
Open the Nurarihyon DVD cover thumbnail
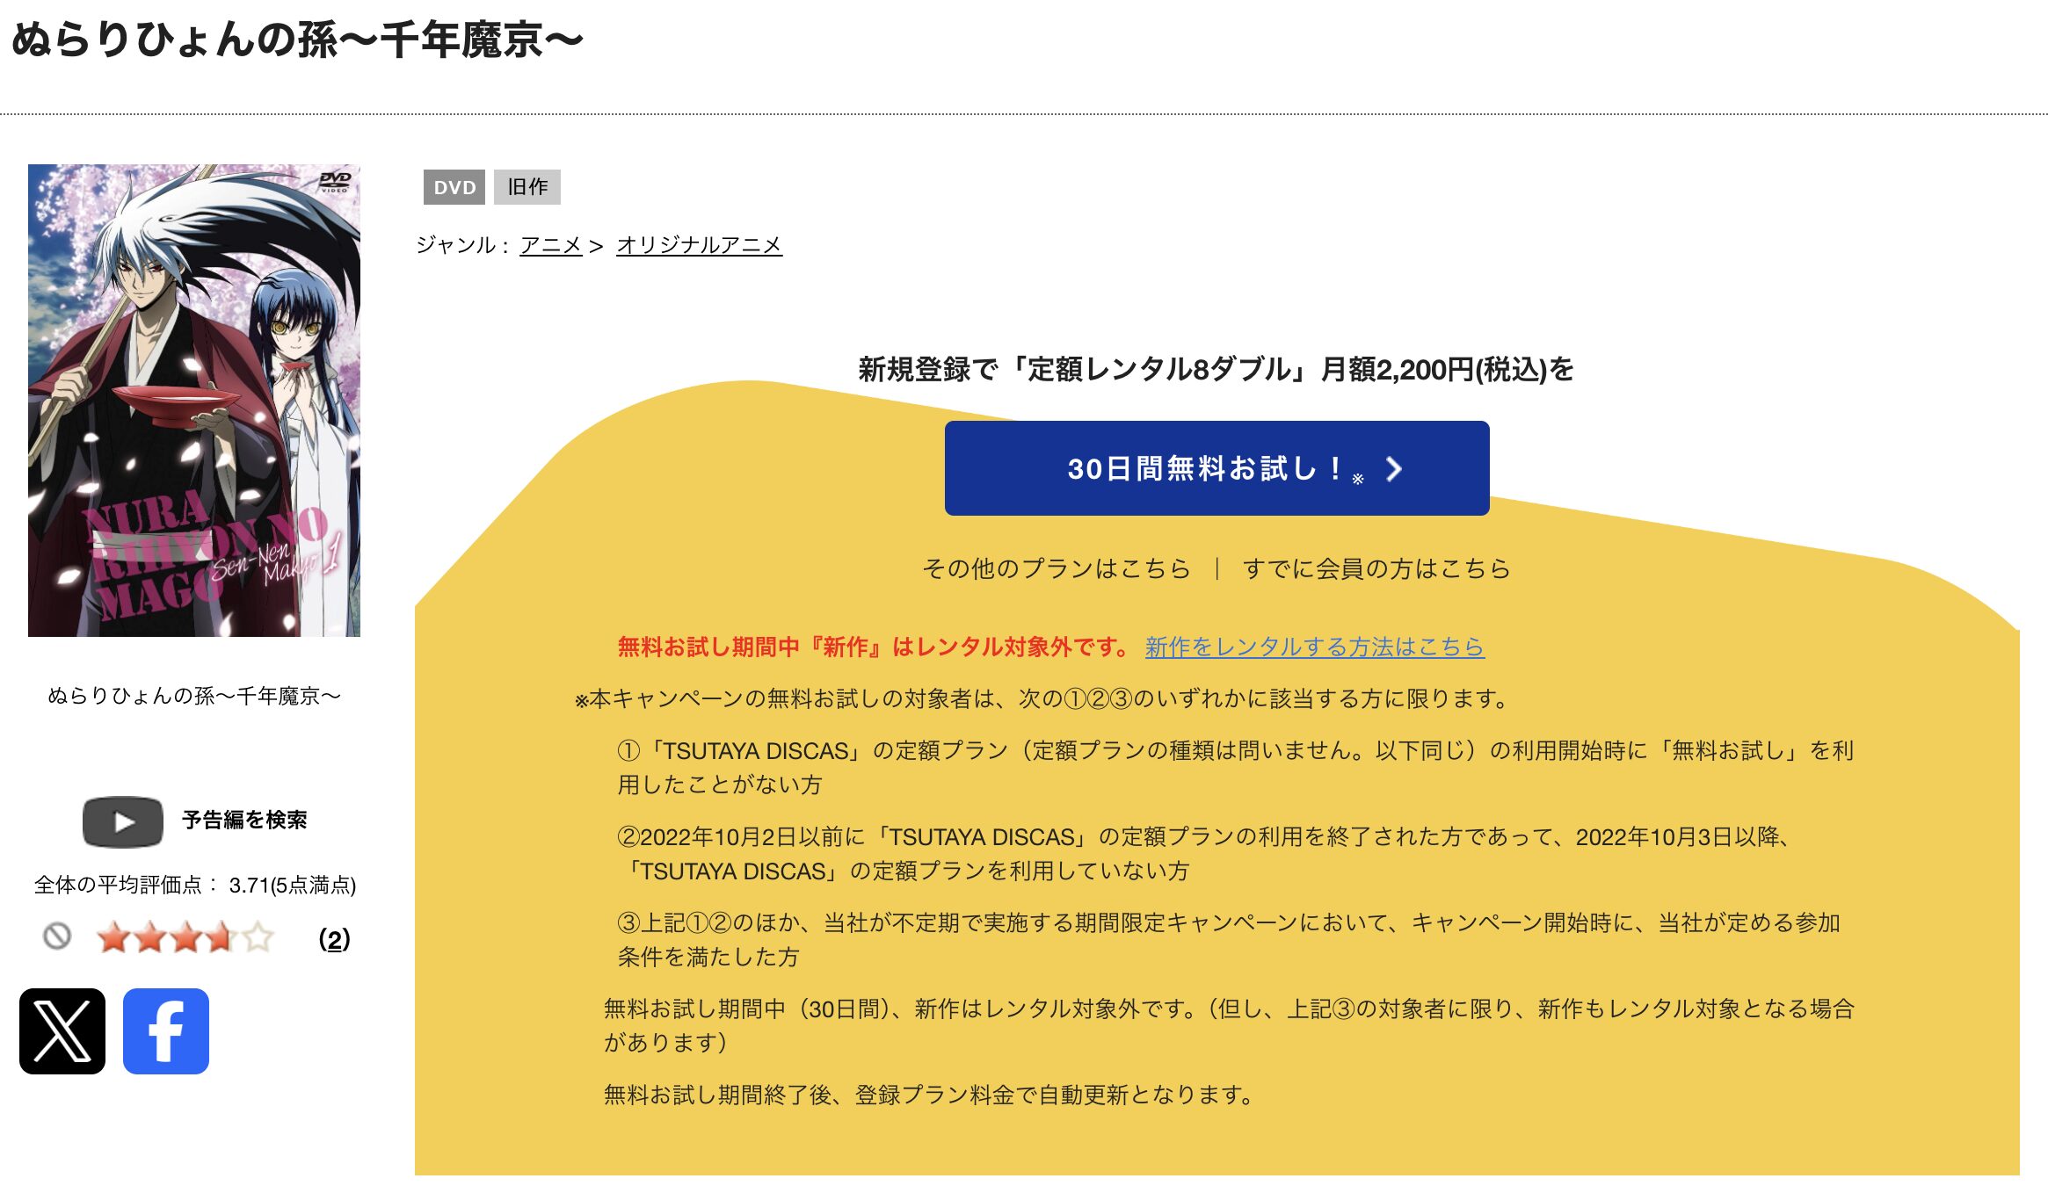coord(194,401)
